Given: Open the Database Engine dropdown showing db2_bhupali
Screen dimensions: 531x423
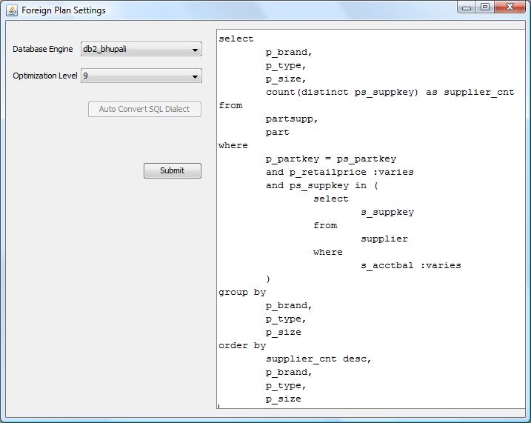Looking at the screenshot, I should click(x=141, y=50).
